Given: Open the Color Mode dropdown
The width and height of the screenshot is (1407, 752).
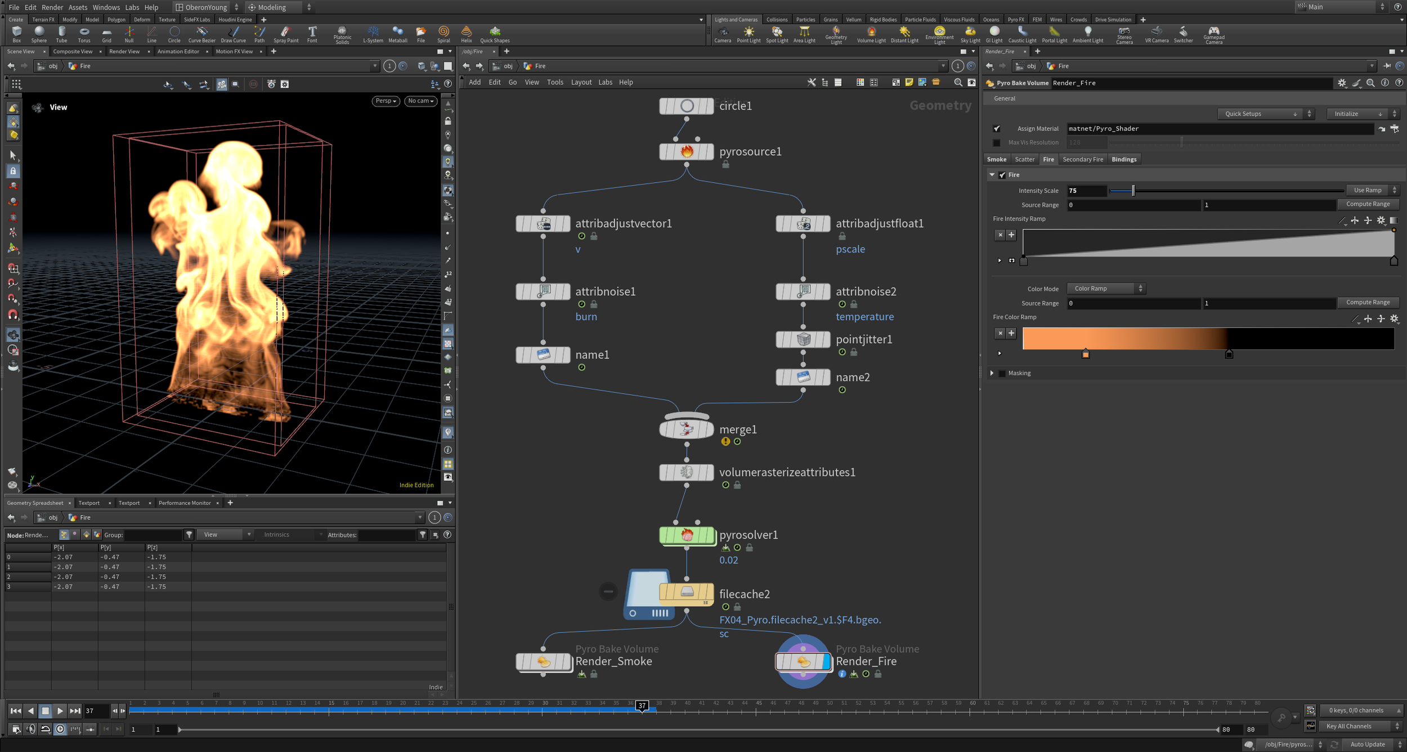Looking at the screenshot, I should 1106,289.
